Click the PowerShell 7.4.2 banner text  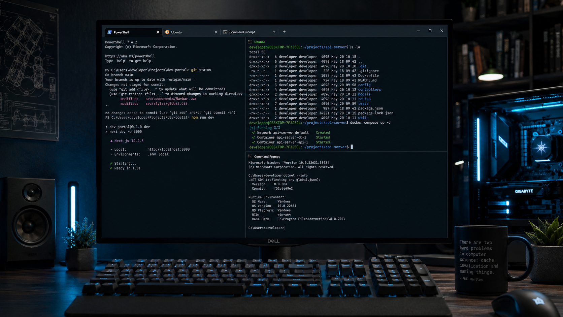121,42
